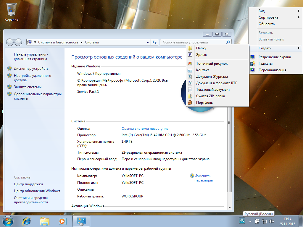This screenshot has height=227, width=303.
Task: Click the bitmap icon next to Точечный рисунок
Action: pyautogui.click(x=190, y=64)
